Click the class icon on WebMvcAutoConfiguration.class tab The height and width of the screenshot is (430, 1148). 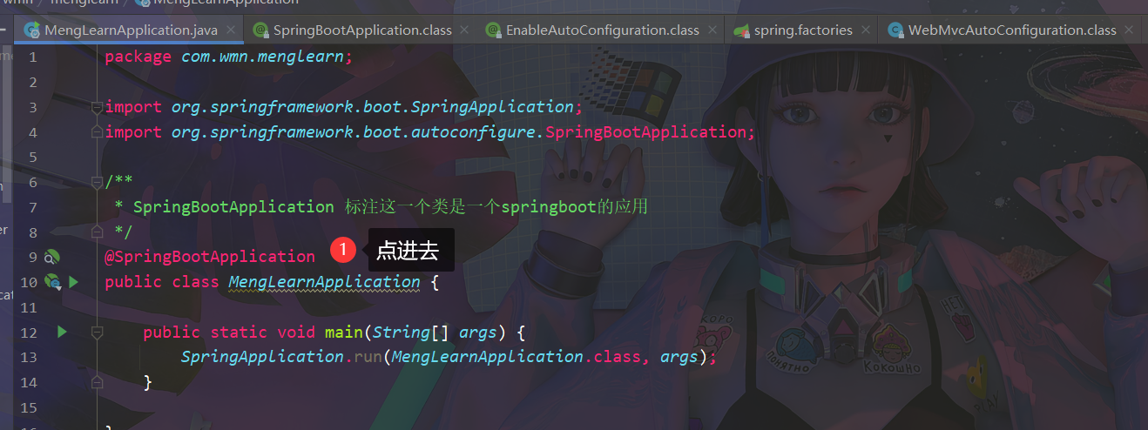[x=895, y=30]
